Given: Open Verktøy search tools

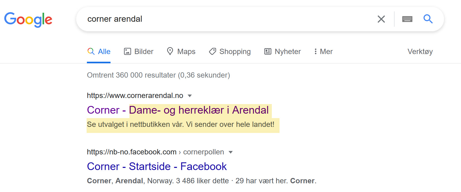Looking at the screenshot, I should 420,51.
